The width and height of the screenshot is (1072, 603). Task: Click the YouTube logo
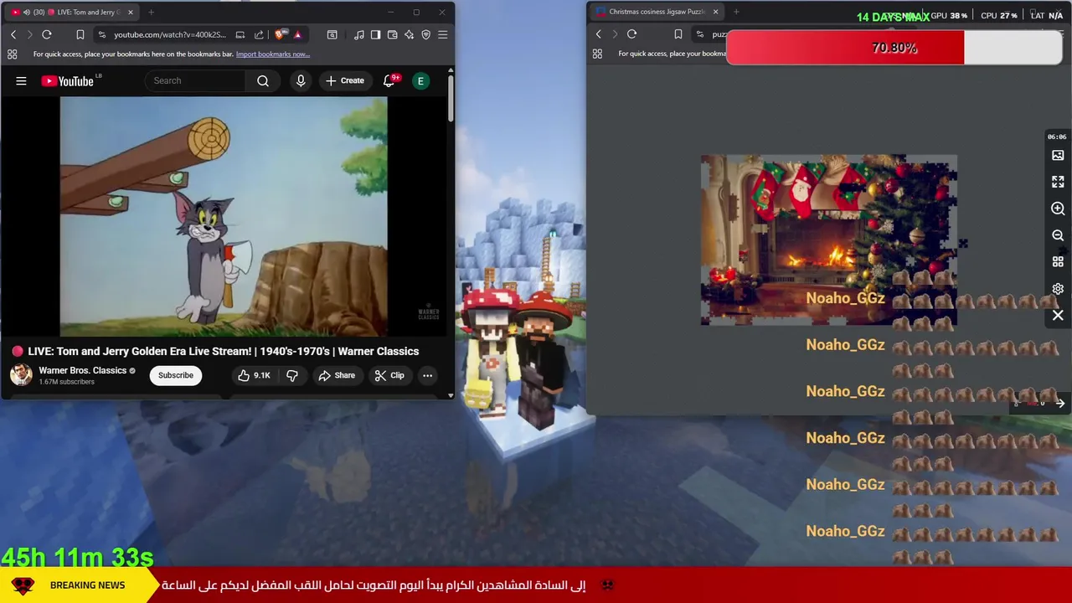point(68,80)
